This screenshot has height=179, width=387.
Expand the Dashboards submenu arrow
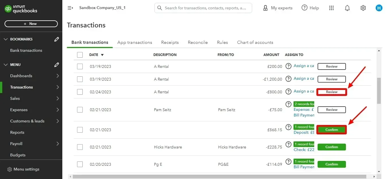[x=58, y=76]
